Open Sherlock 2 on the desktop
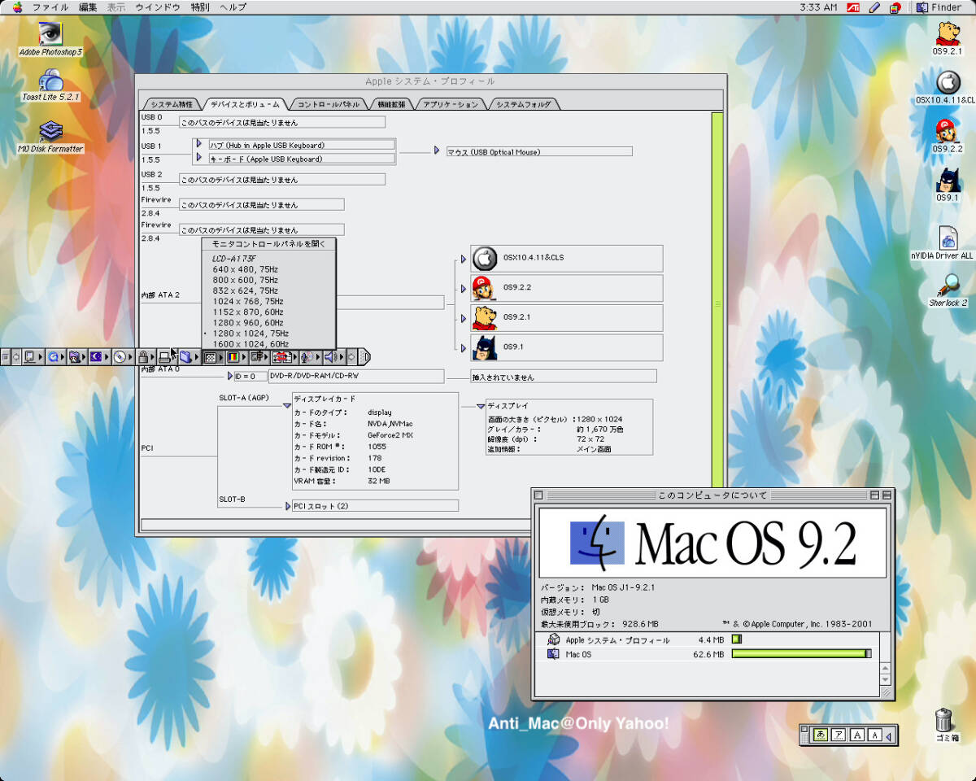This screenshot has height=781, width=976. click(x=948, y=285)
